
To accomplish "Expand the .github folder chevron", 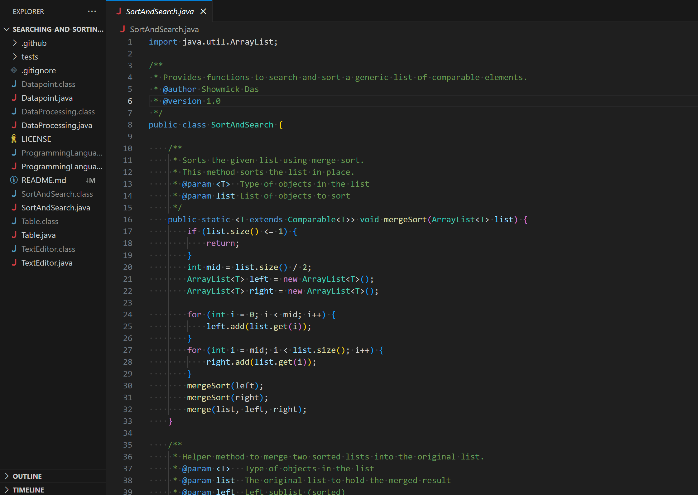I will tap(15, 43).
